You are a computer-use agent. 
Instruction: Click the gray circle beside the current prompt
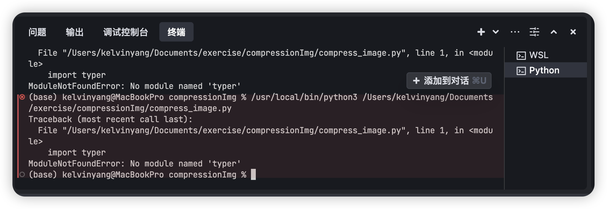(22, 175)
